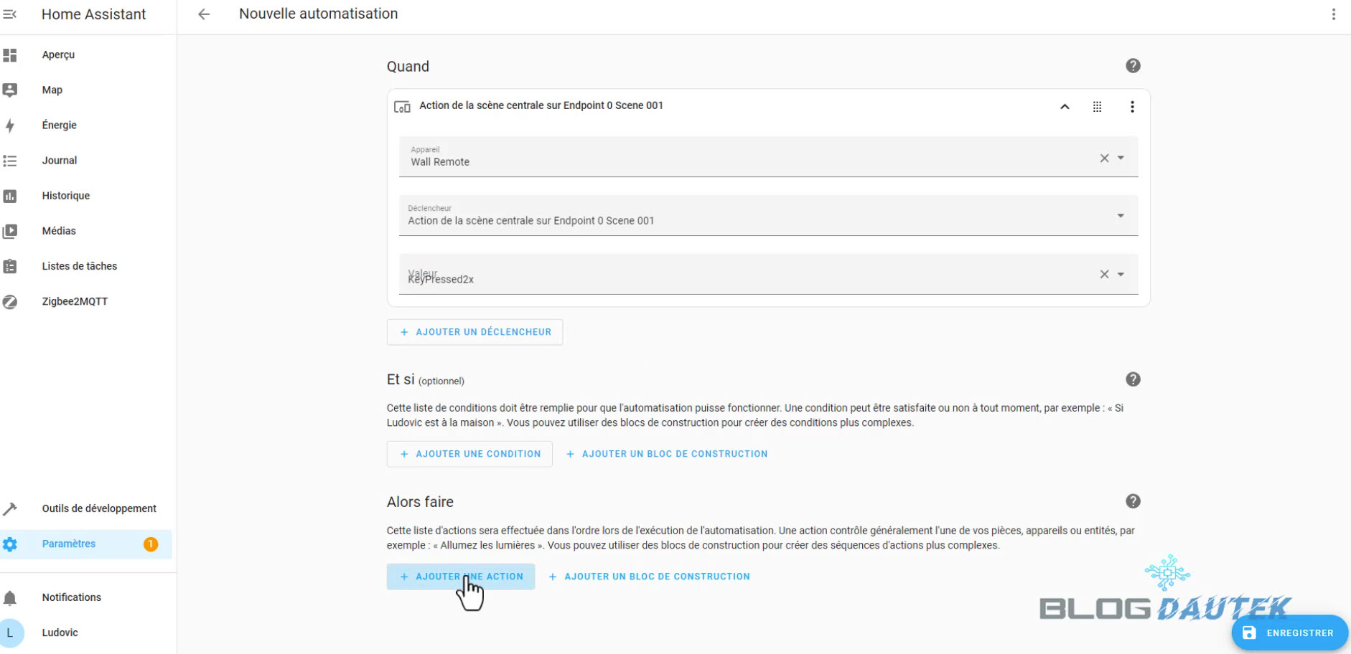Click Ajouter une action button

[461, 577]
